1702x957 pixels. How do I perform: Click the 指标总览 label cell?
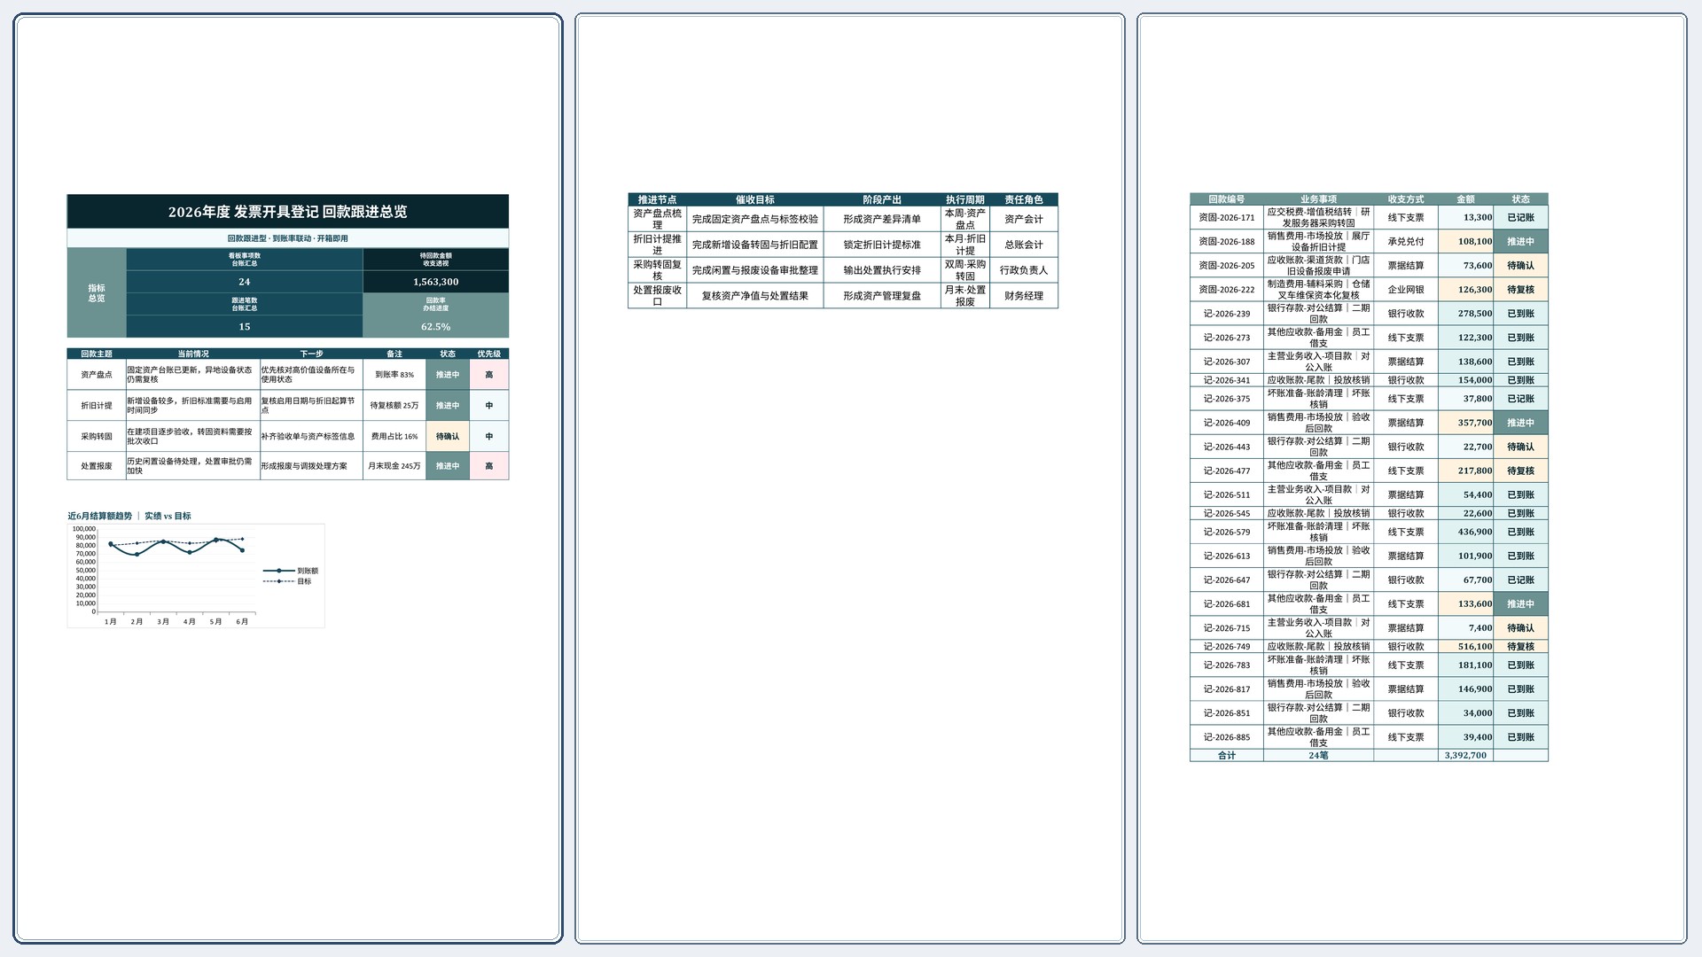click(97, 293)
